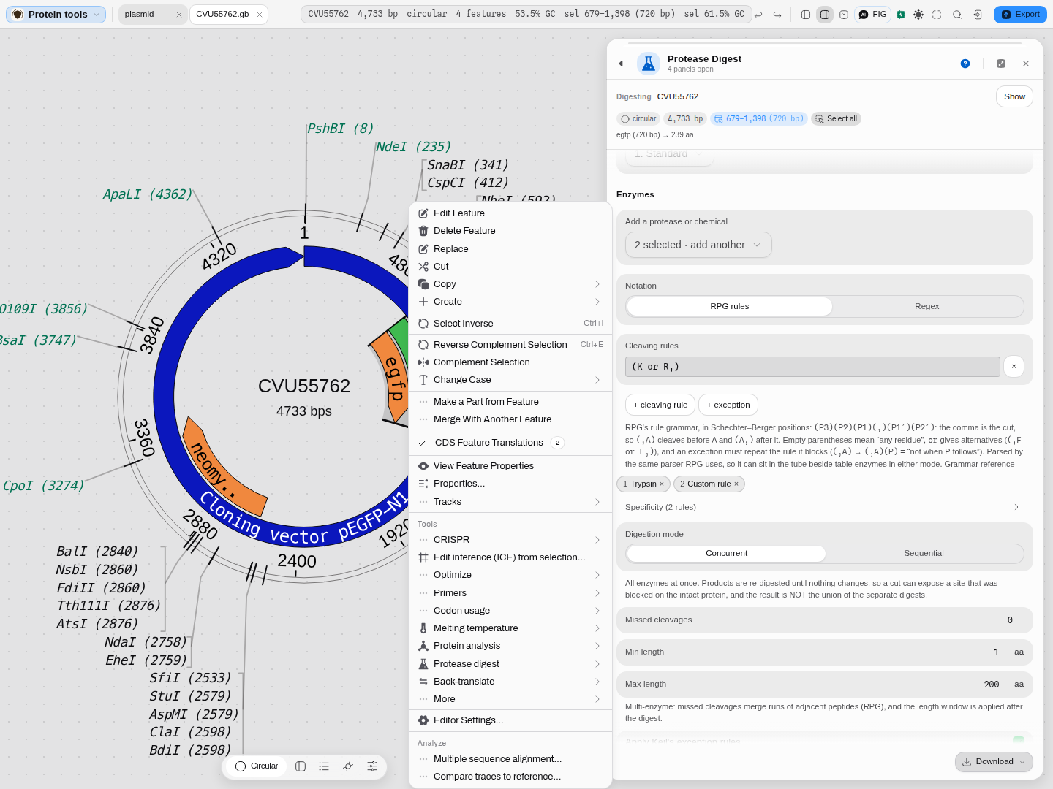Open the search magnifier icon
1053x789 pixels.
pyautogui.click(x=957, y=15)
